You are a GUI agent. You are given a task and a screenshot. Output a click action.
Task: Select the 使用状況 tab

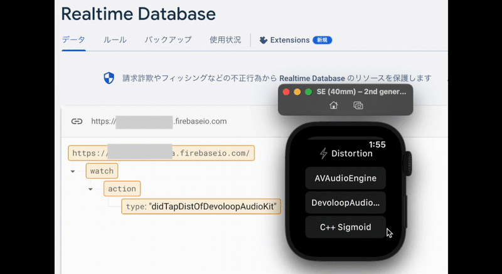(x=225, y=40)
